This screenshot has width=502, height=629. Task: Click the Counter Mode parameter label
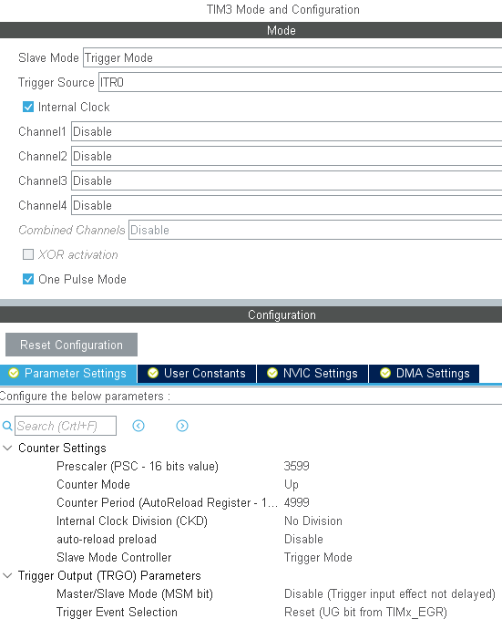[93, 485]
